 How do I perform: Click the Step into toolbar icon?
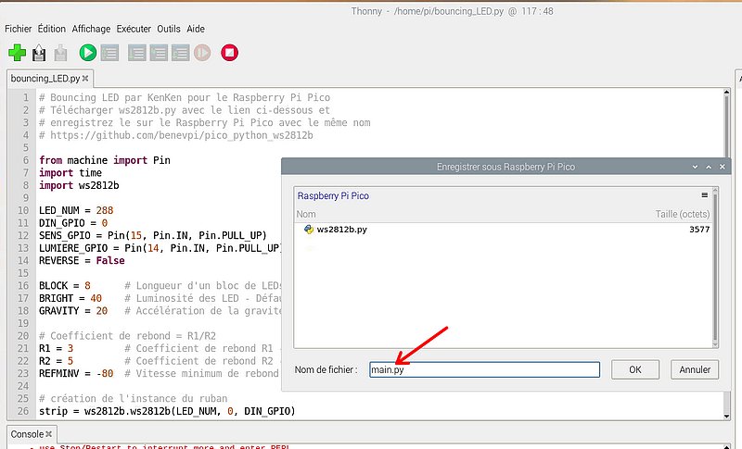[159, 53]
